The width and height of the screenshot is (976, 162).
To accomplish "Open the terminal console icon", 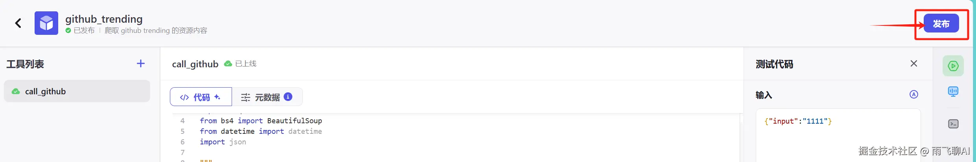I will tap(953, 124).
